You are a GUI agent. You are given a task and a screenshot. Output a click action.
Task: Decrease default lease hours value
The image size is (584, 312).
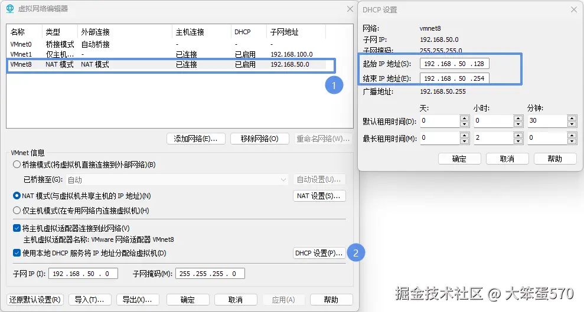click(x=518, y=124)
